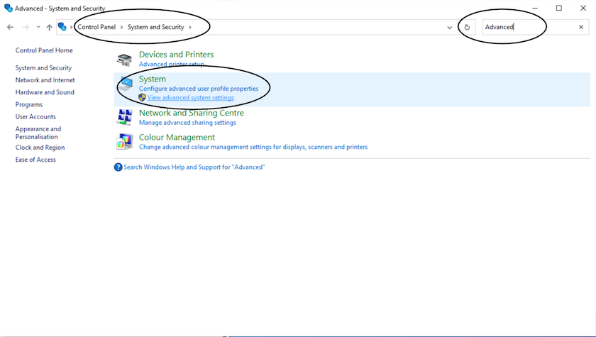The image size is (596, 337).
Task: Open View advanced system settings link
Action: click(190, 98)
